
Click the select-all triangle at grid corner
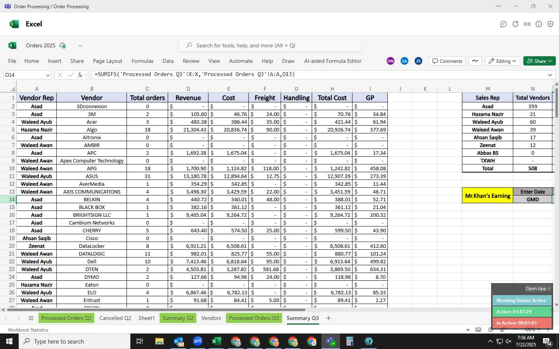click(x=13, y=89)
